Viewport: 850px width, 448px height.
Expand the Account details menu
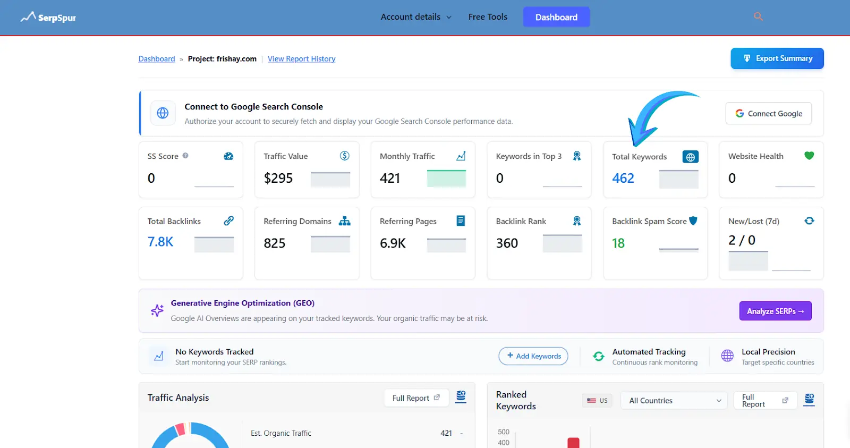pos(415,17)
